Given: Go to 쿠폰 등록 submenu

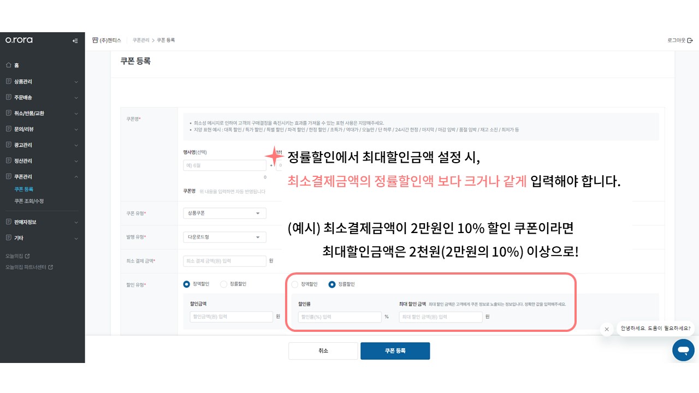Looking at the screenshot, I should pyautogui.click(x=24, y=189).
